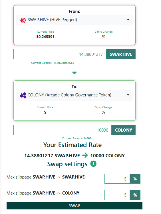161x214 pixels.
Task: Click the SWAP.HIVE unit label button
Action: pos(121,54)
